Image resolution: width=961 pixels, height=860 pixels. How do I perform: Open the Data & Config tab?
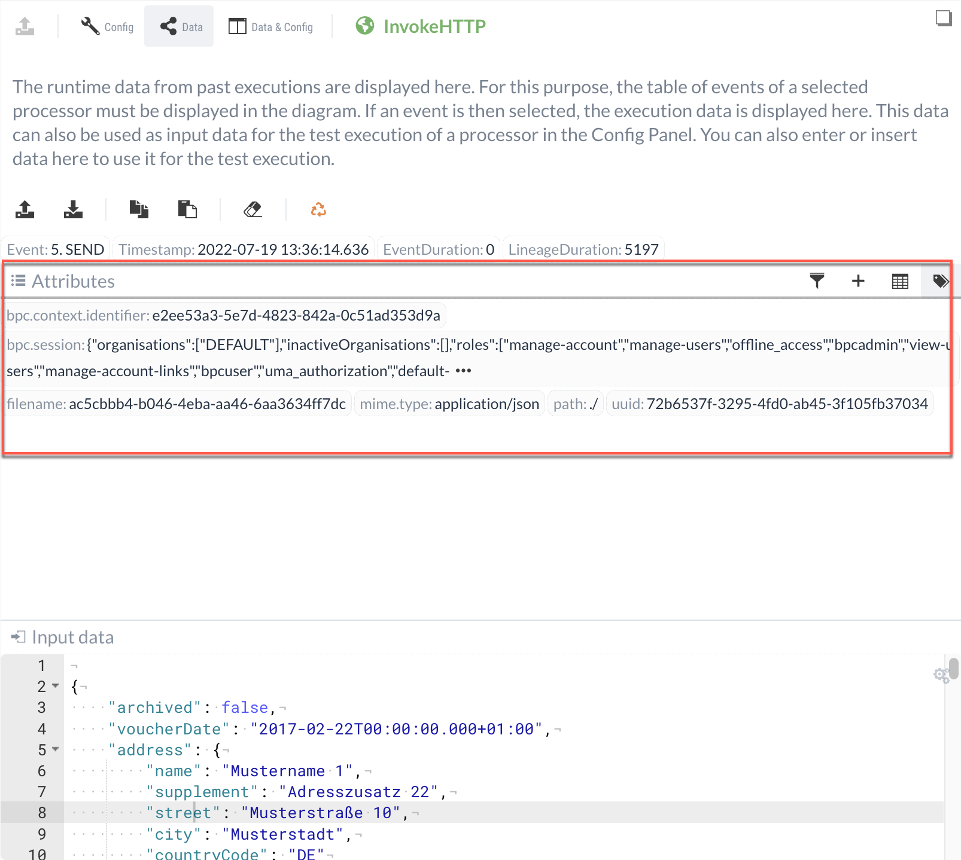tap(270, 26)
